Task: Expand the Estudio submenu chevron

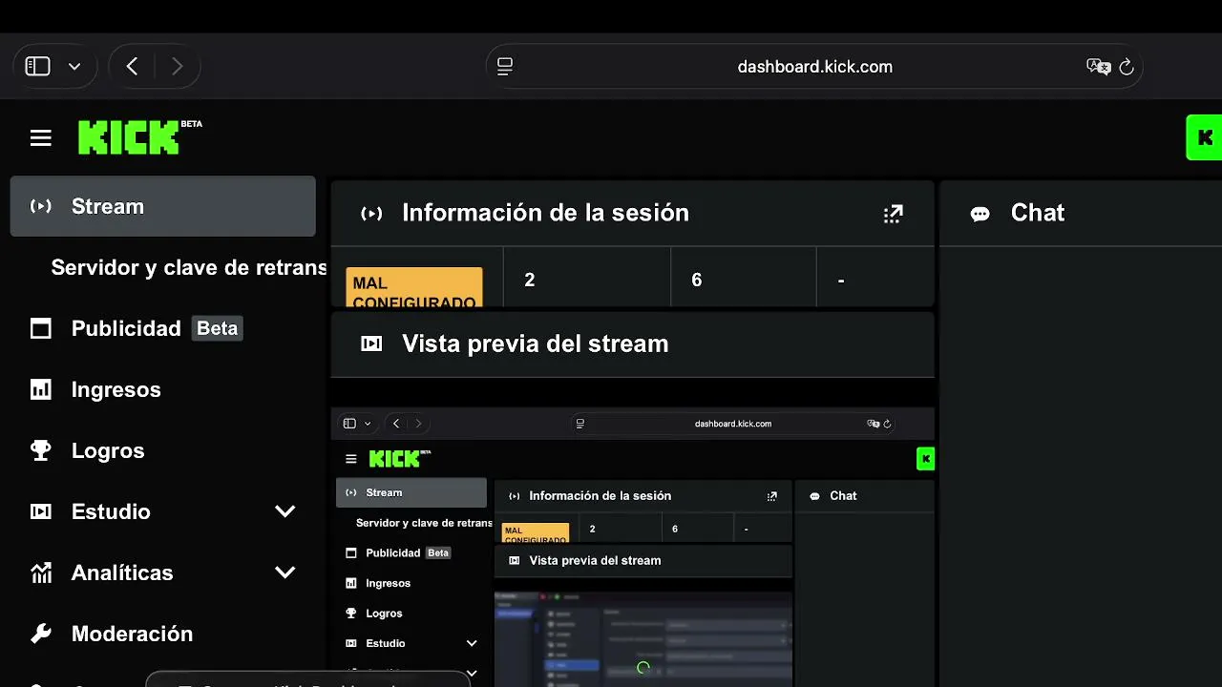Action: pyautogui.click(x=285, y=511)
